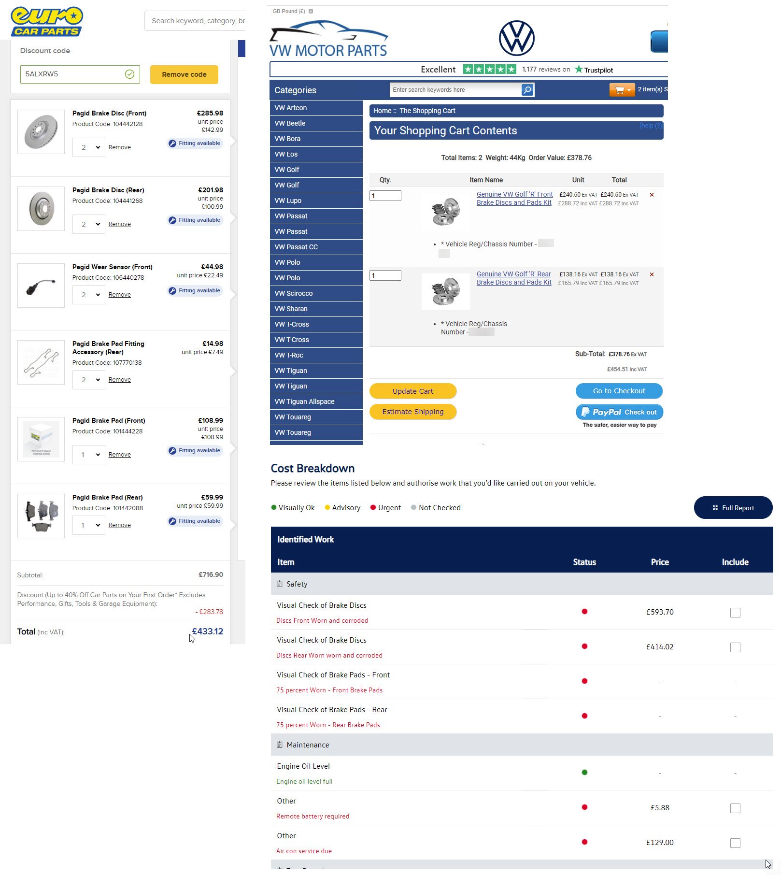Click the Euro Car Parts logo

click(x=47, y=22)
